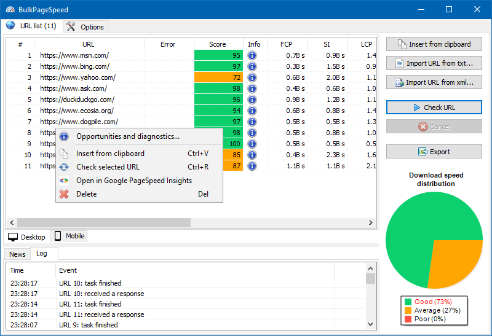Screen dimensions: 492x336
Task: Open Opportunities and diagnostics from context menu
Action: pos(127,136)
